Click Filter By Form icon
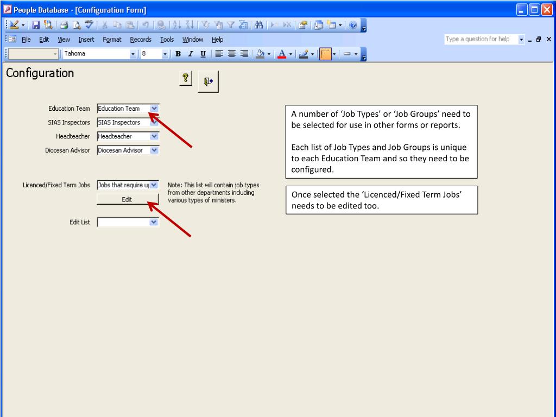556x417 pixels. (x=218, y=25)
